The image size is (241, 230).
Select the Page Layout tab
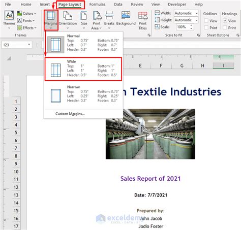(70, 5)
